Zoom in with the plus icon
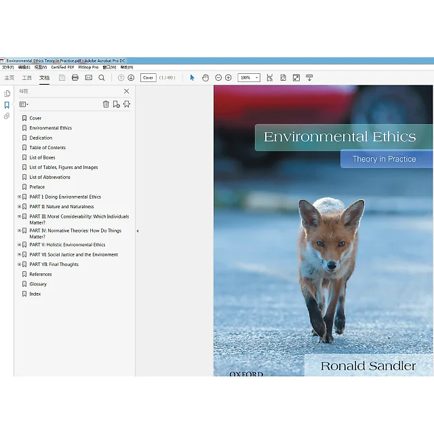Viewport: 434px width, 434px height. tap(229, 78)
